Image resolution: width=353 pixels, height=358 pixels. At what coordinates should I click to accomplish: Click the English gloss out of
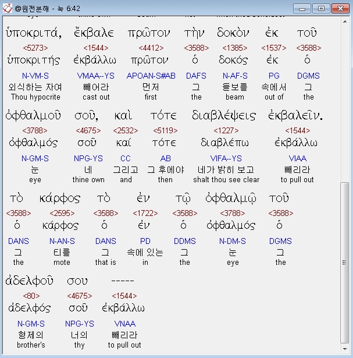tap(274, 97)
